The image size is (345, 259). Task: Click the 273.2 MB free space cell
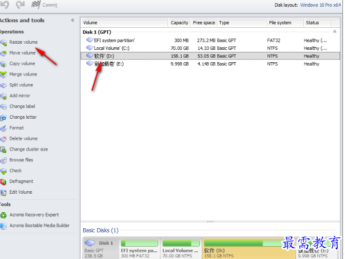(206, 41)
